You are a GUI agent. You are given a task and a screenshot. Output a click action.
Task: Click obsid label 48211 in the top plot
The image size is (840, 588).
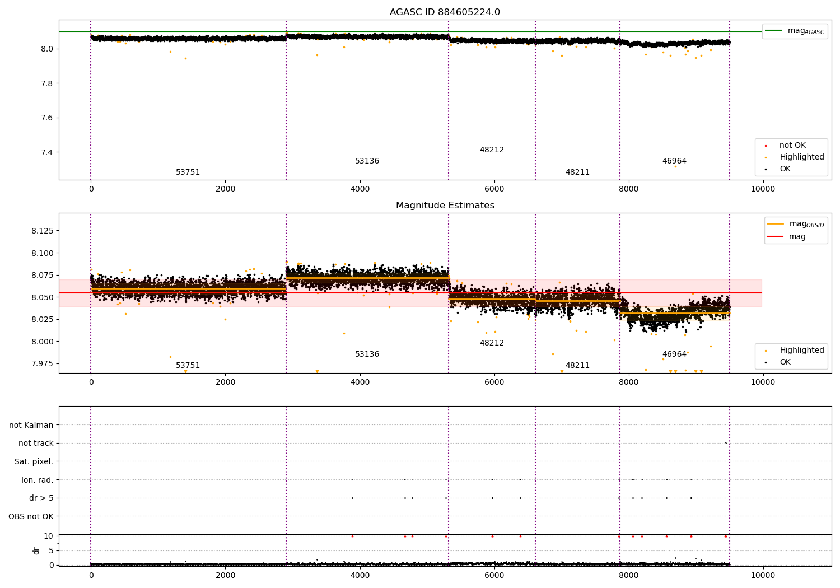point(577,172)
